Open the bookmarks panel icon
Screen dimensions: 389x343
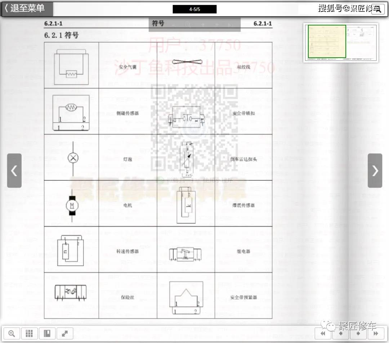(x=47, y=333)
